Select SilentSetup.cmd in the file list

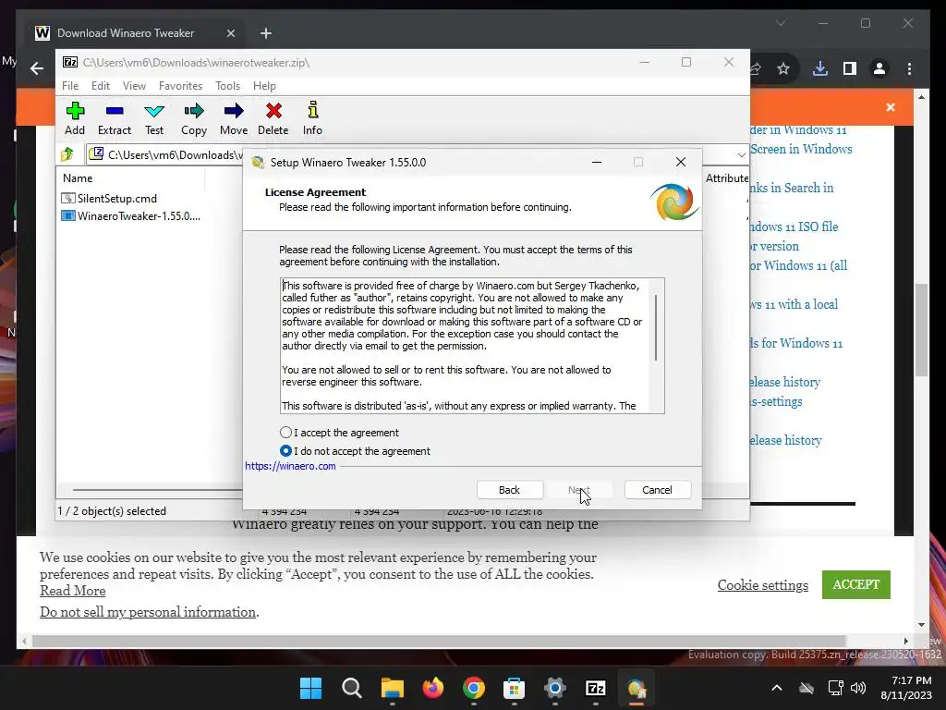tap(109, 198)
